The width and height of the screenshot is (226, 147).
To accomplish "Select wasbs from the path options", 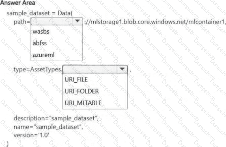I will [41, 32].
